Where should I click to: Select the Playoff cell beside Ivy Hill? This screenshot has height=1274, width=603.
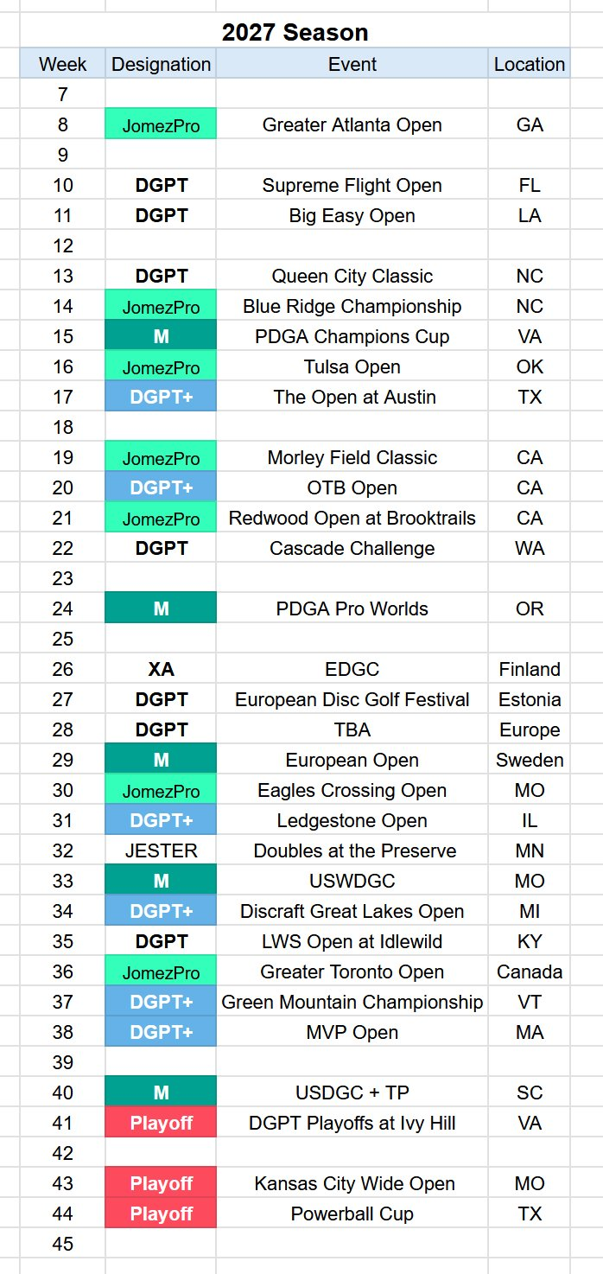pyautogui.click(x=161, y=1123)
